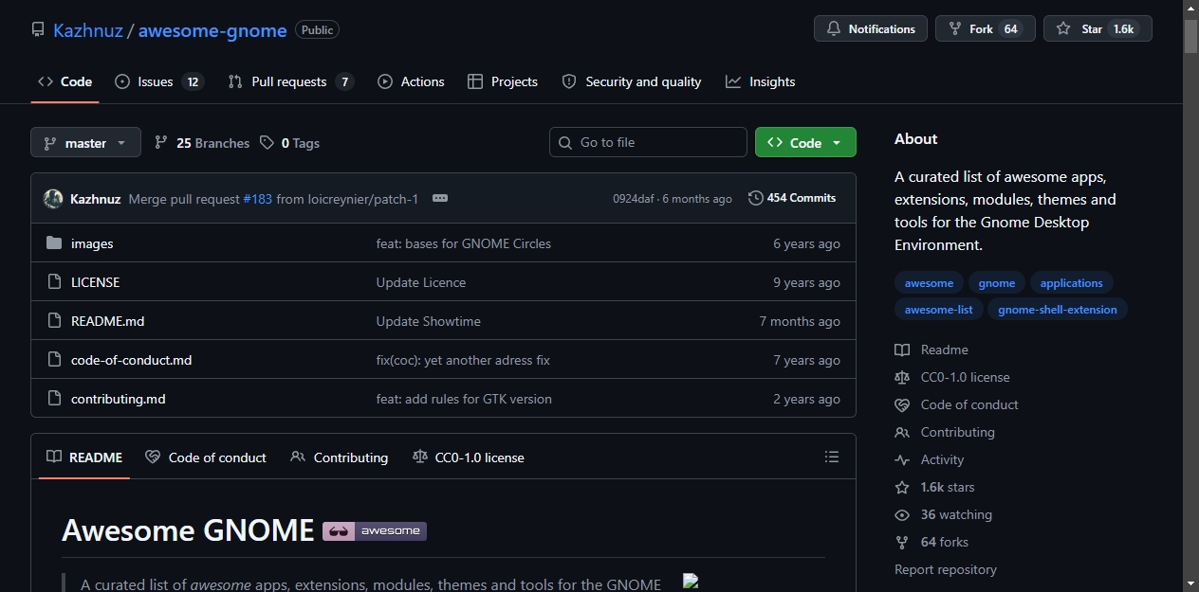Image resolution: width=1199 pixels, height=592 pixels.
Task: Open commit 'Update Licence'
Action: tap(420, 282)
